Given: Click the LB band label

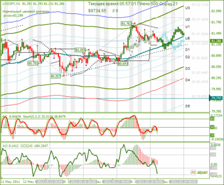Looking at the screenshot, I should click(x=188, y=38).
